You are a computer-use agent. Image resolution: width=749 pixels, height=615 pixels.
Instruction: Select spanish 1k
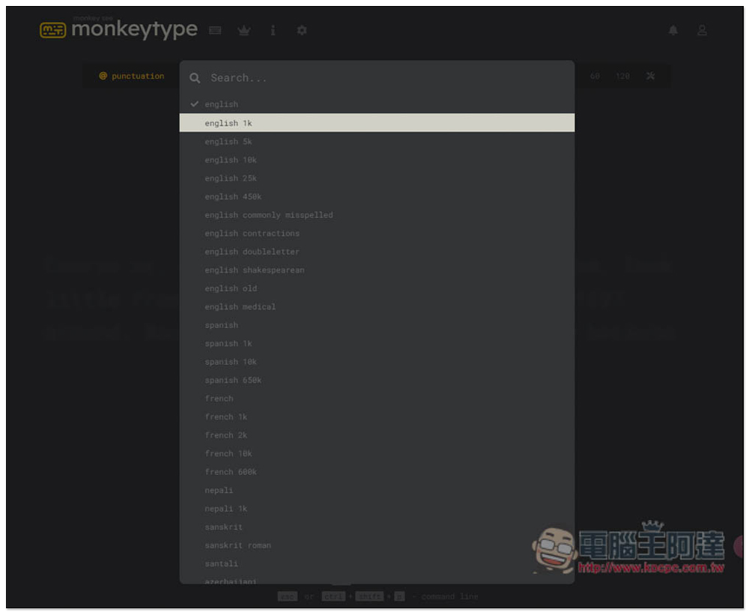(x=377, y=344)
